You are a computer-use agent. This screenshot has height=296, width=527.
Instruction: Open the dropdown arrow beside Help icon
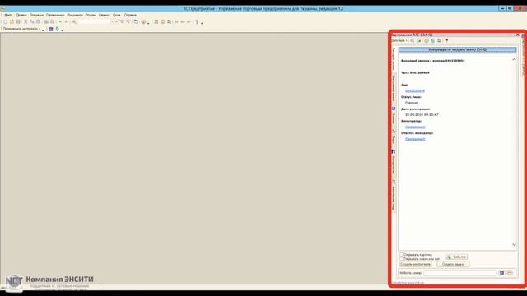tap(148, 22)
